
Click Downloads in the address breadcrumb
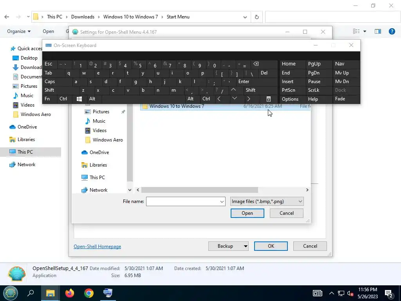pyautogui.click(x=83, y=17)
